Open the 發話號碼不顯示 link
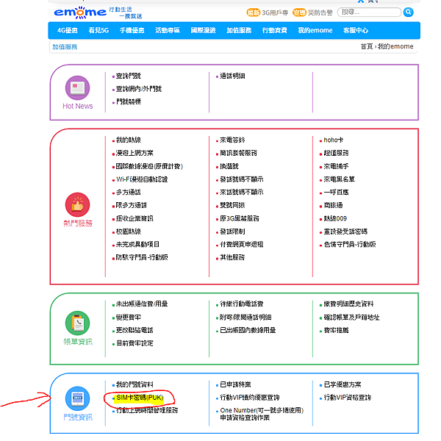The image size is (441, 441). (242, 179)
